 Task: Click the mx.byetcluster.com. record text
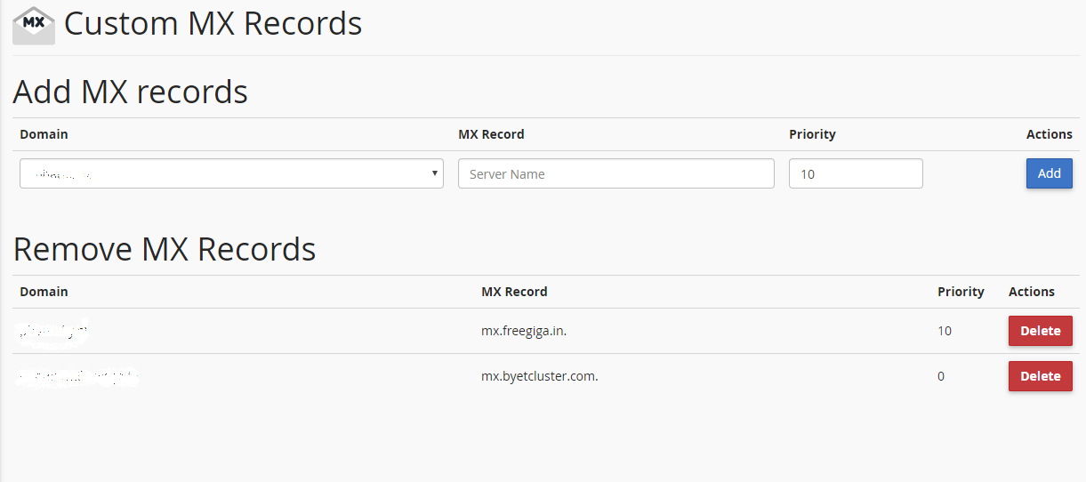[x=540, y=376]
